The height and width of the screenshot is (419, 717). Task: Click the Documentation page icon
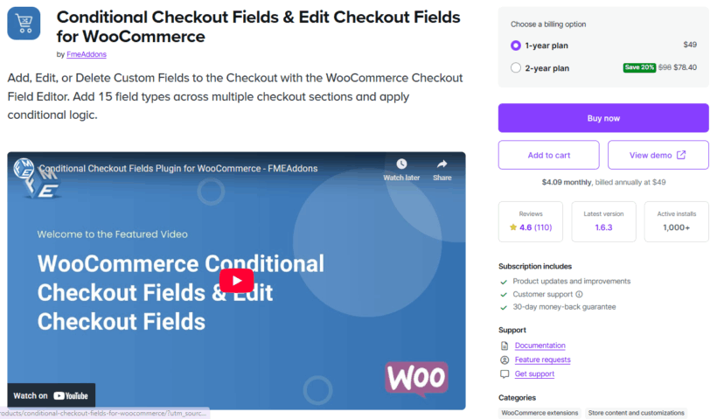click(x=504, y=346)
